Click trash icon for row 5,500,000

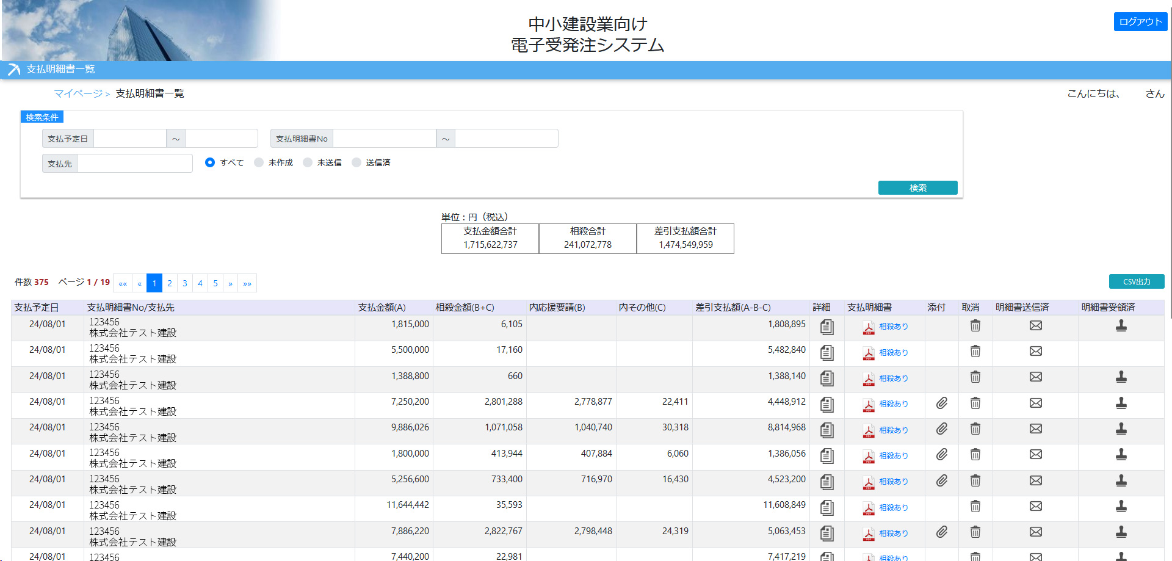975,351
